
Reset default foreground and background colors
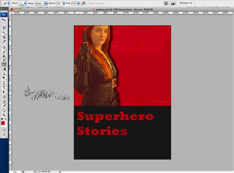pos(2,119)
